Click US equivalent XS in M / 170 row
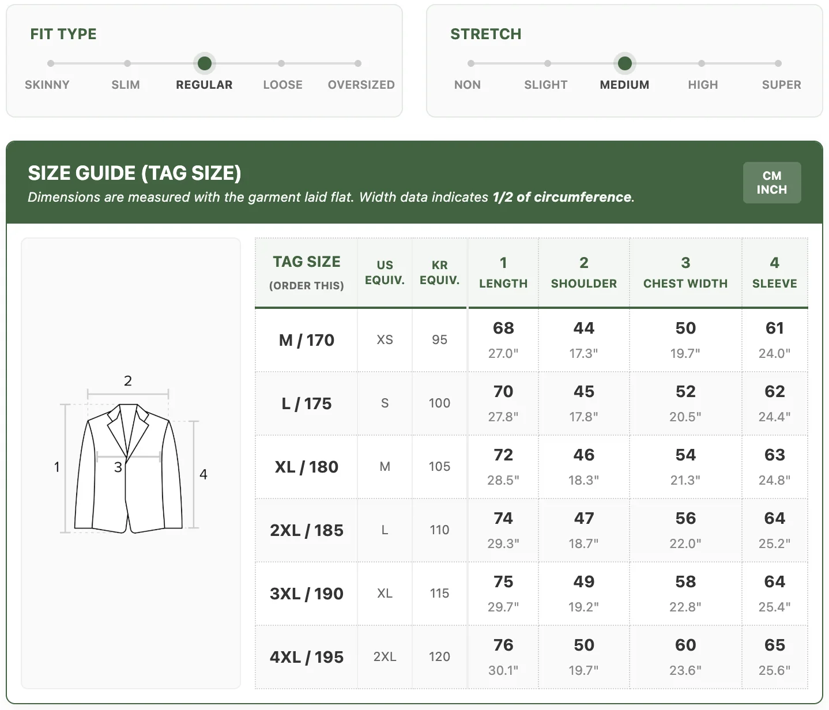 [385, 340]
